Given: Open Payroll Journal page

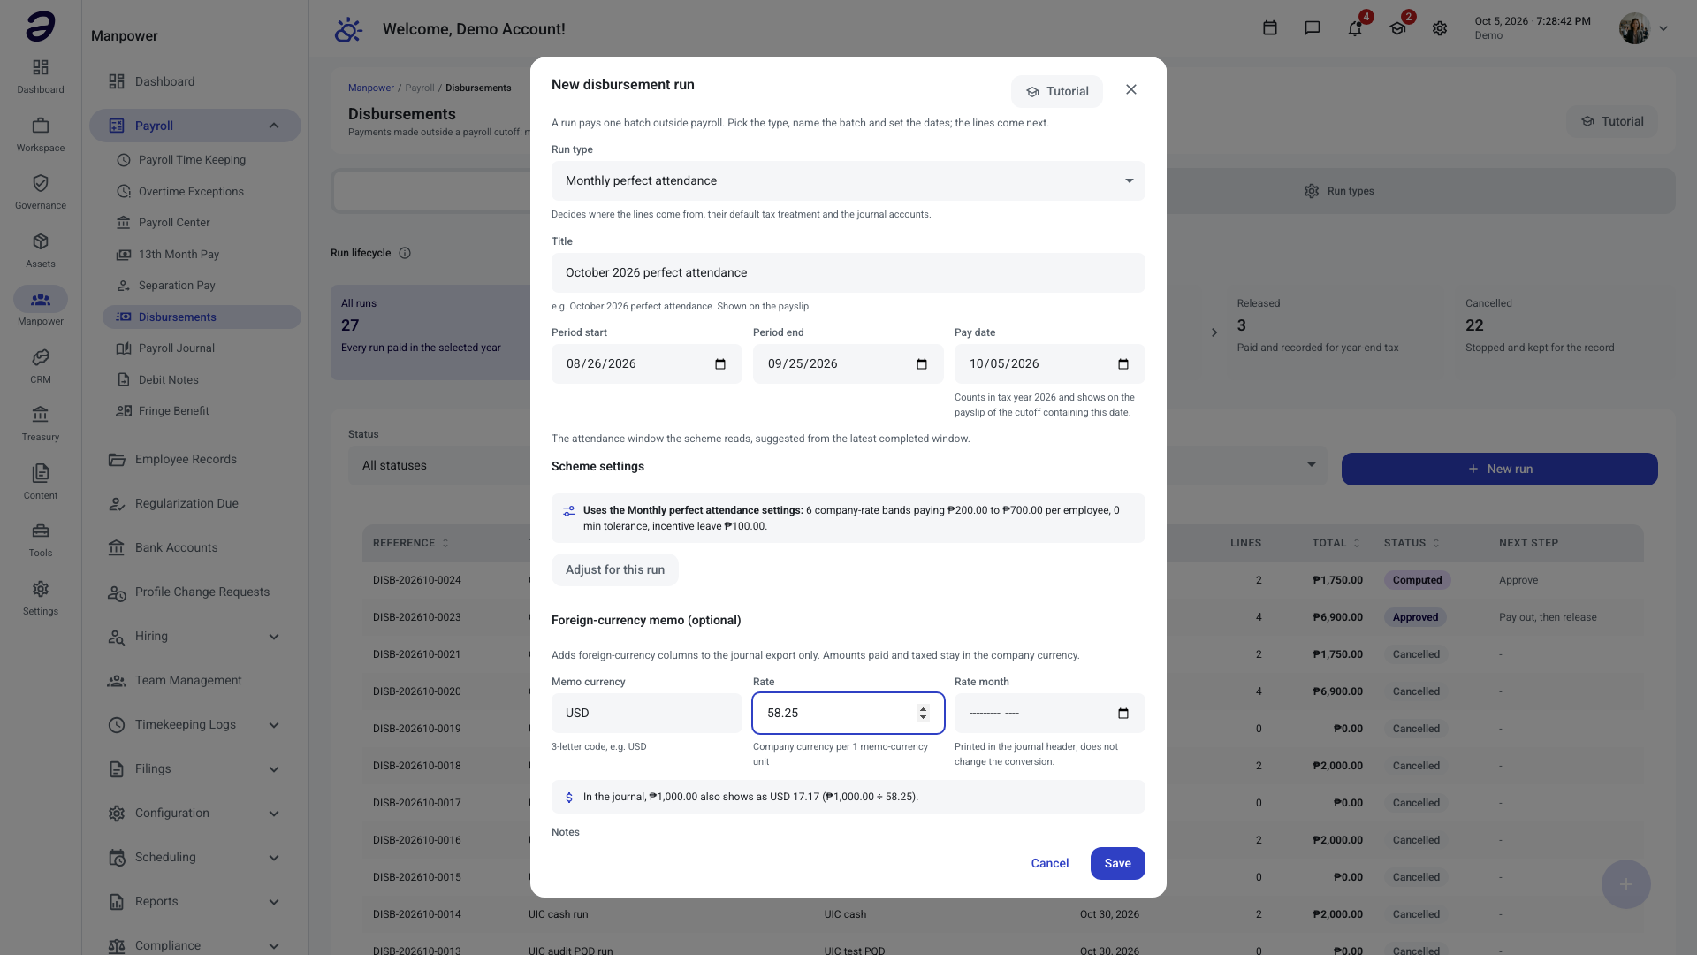Looking at the screenshot, I should click(177, 348).
